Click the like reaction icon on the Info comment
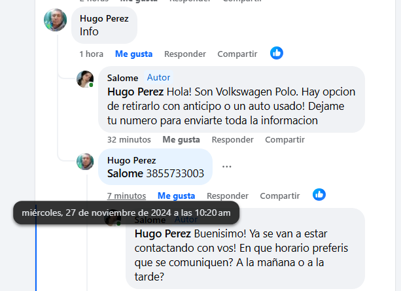 (x=277, y=53)
